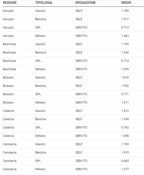Click the TIPOLOGIA column header
The height and width of the screenshot is (175, 144).
(44, 3)
